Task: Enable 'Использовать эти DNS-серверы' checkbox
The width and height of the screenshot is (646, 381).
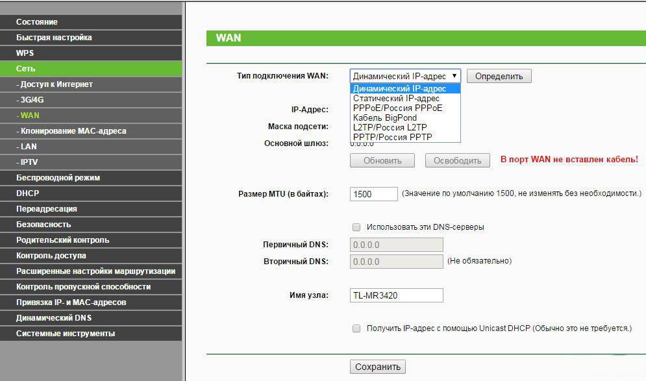Action: pyautogui.click(x=356, y=227)
